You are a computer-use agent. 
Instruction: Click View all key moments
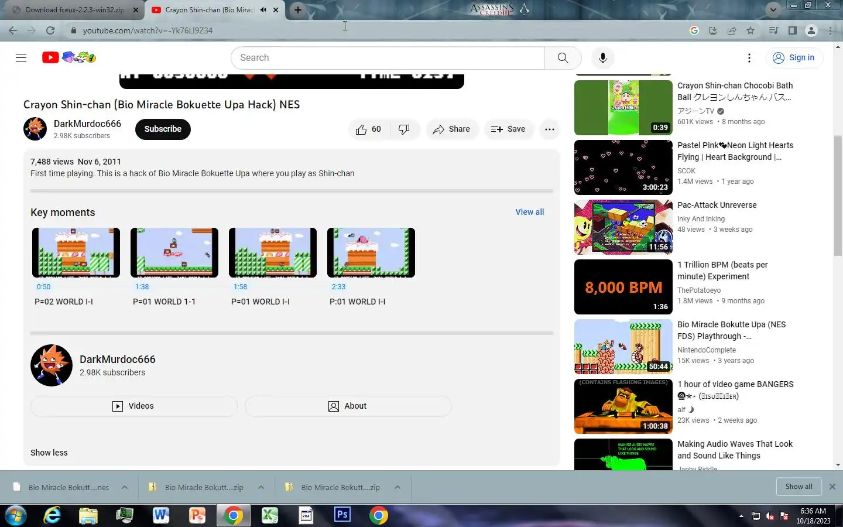click(530, 212)
